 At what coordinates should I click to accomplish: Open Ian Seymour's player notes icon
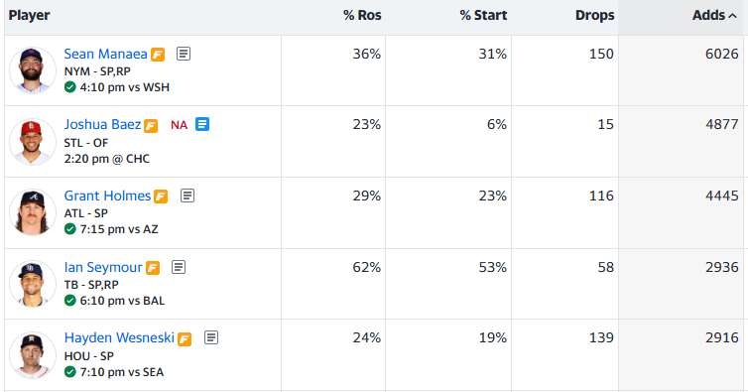(179, 267)
